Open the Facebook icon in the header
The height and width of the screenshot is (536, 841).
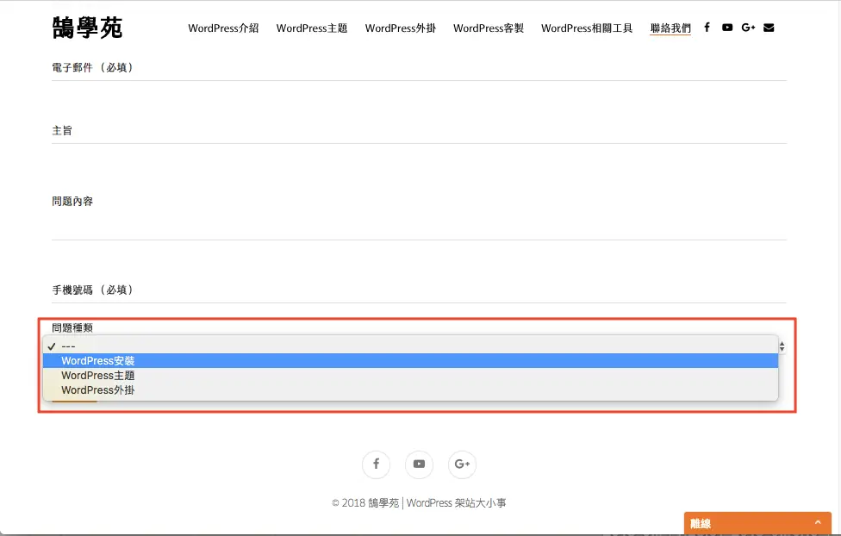click(x=707, y=28)
